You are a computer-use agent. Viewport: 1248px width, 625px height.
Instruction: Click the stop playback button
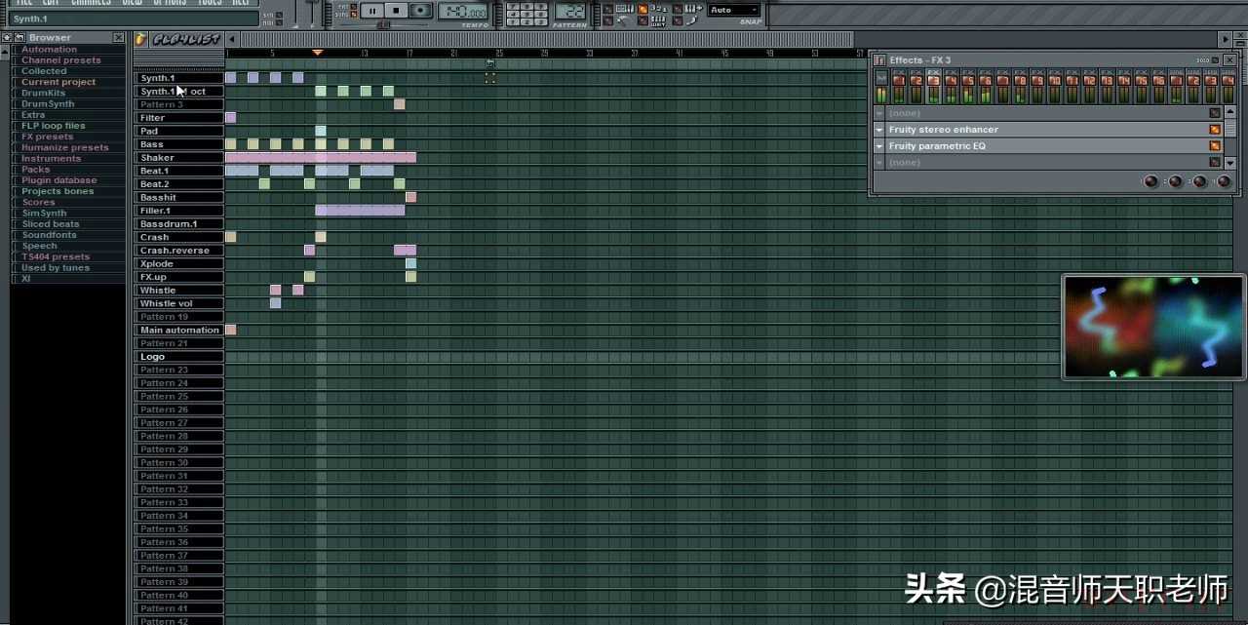coord(396,11)
